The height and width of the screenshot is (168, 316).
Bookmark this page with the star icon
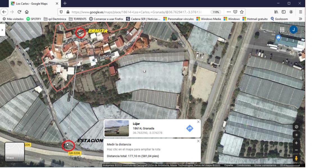click(242, 12)
